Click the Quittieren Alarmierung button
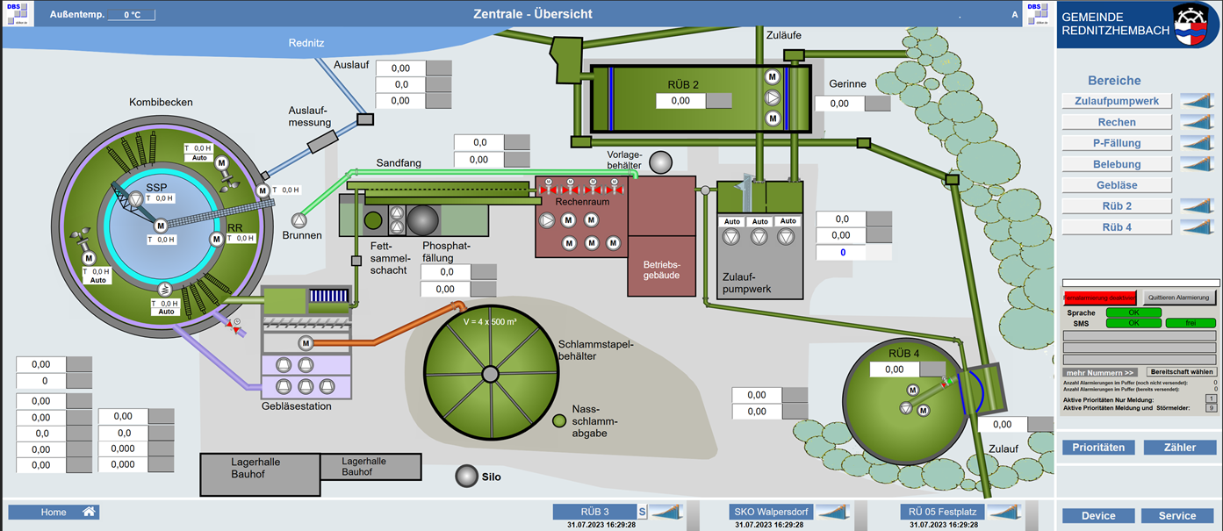This screenshot has height=531, width=1223. 1179,298
